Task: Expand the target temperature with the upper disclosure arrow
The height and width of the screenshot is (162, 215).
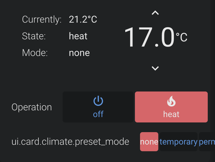Action: coord(155,12)
